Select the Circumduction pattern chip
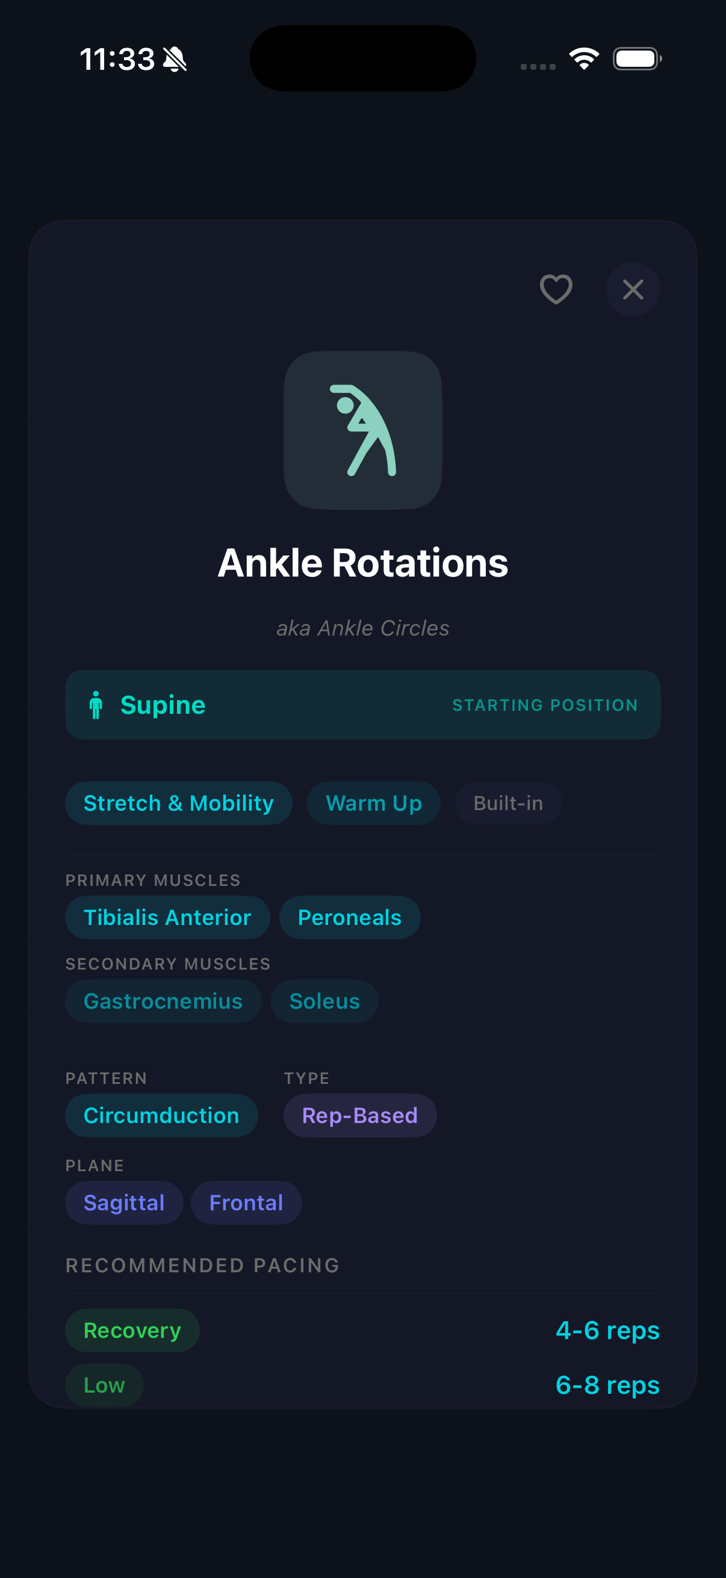 (x=161, y=1115)
